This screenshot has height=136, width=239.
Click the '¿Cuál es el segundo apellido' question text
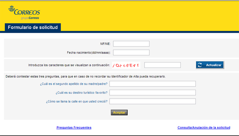coord(74,84)
